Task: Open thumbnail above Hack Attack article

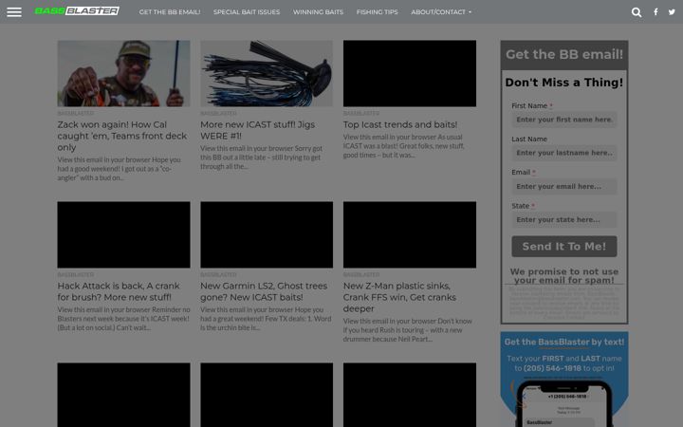Action: (123, 234)
